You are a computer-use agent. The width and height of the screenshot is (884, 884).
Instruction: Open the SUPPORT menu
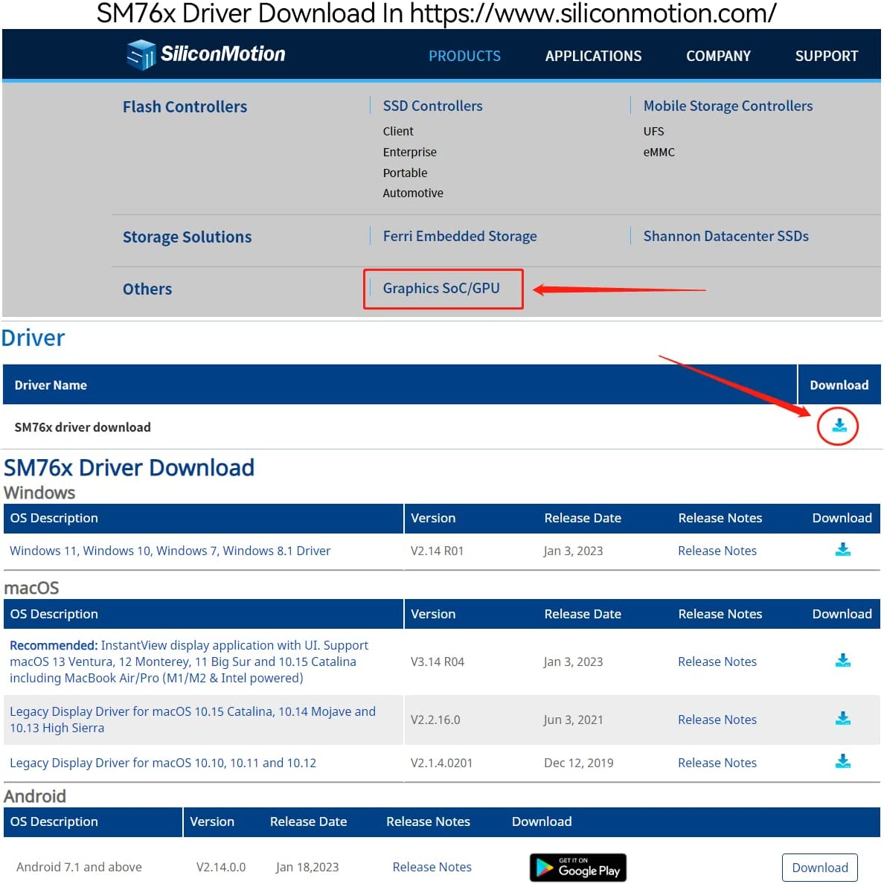click(x=826, y=56)
